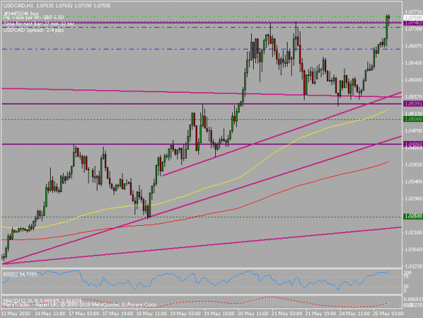Click the 19 May 19:00 time label
This screenshot has width=423, height=318.
tap(219, 314)
